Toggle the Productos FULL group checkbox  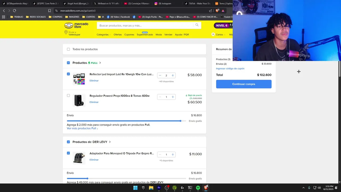[68, 63]
